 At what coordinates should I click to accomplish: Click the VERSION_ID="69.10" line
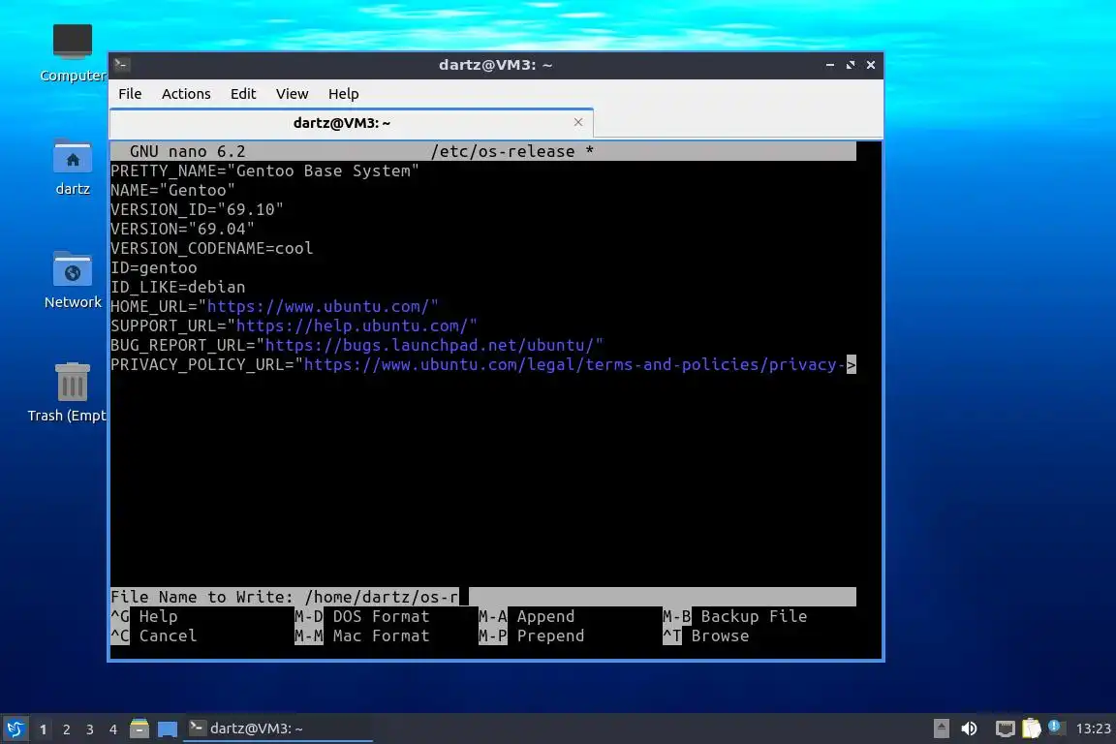click(x=198, y=209)
